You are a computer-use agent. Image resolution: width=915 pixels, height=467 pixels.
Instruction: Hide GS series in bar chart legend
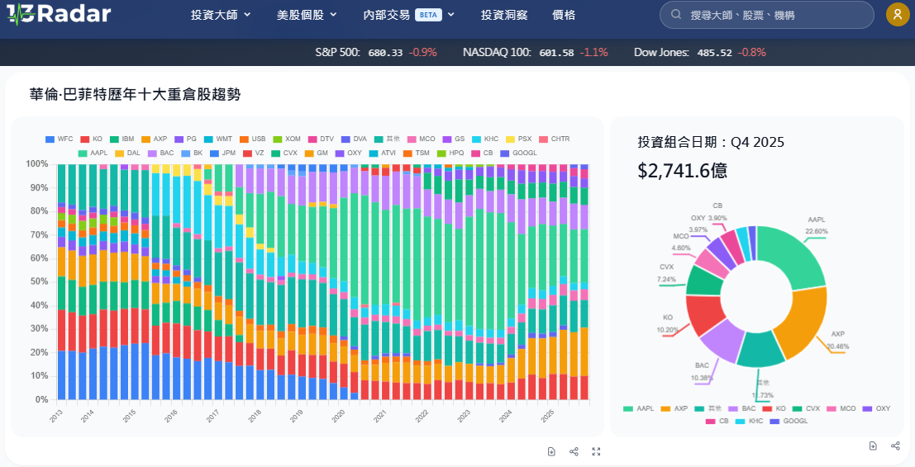454,139
